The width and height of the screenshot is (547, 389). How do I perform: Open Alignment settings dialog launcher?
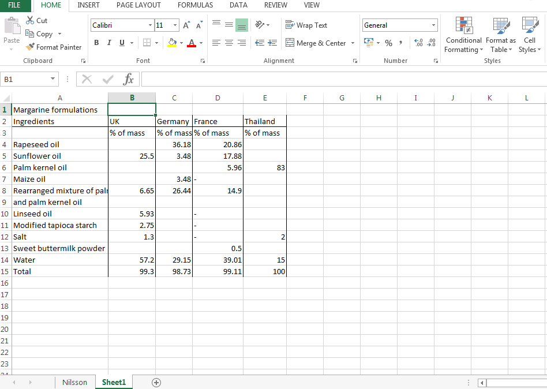pyautogui.click(x=355, y=61)
